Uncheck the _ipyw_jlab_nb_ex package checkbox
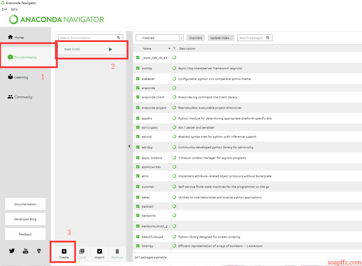The image size is (362, 266). (x=138, y=57)
